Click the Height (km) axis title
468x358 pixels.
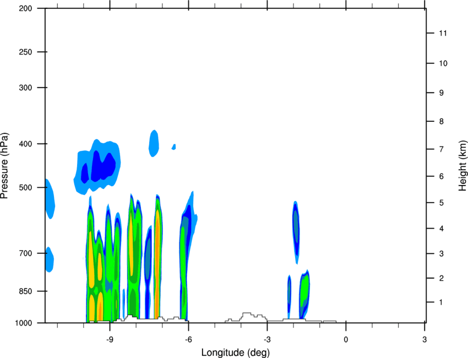pyautogui.click(x=462, y=165)
